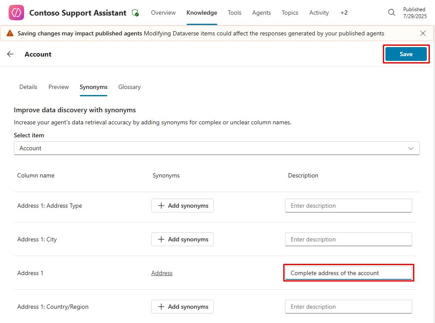Viewport: 435px width, 323px height.
Task: Go to the Details tab
Action: coord(28,87)
